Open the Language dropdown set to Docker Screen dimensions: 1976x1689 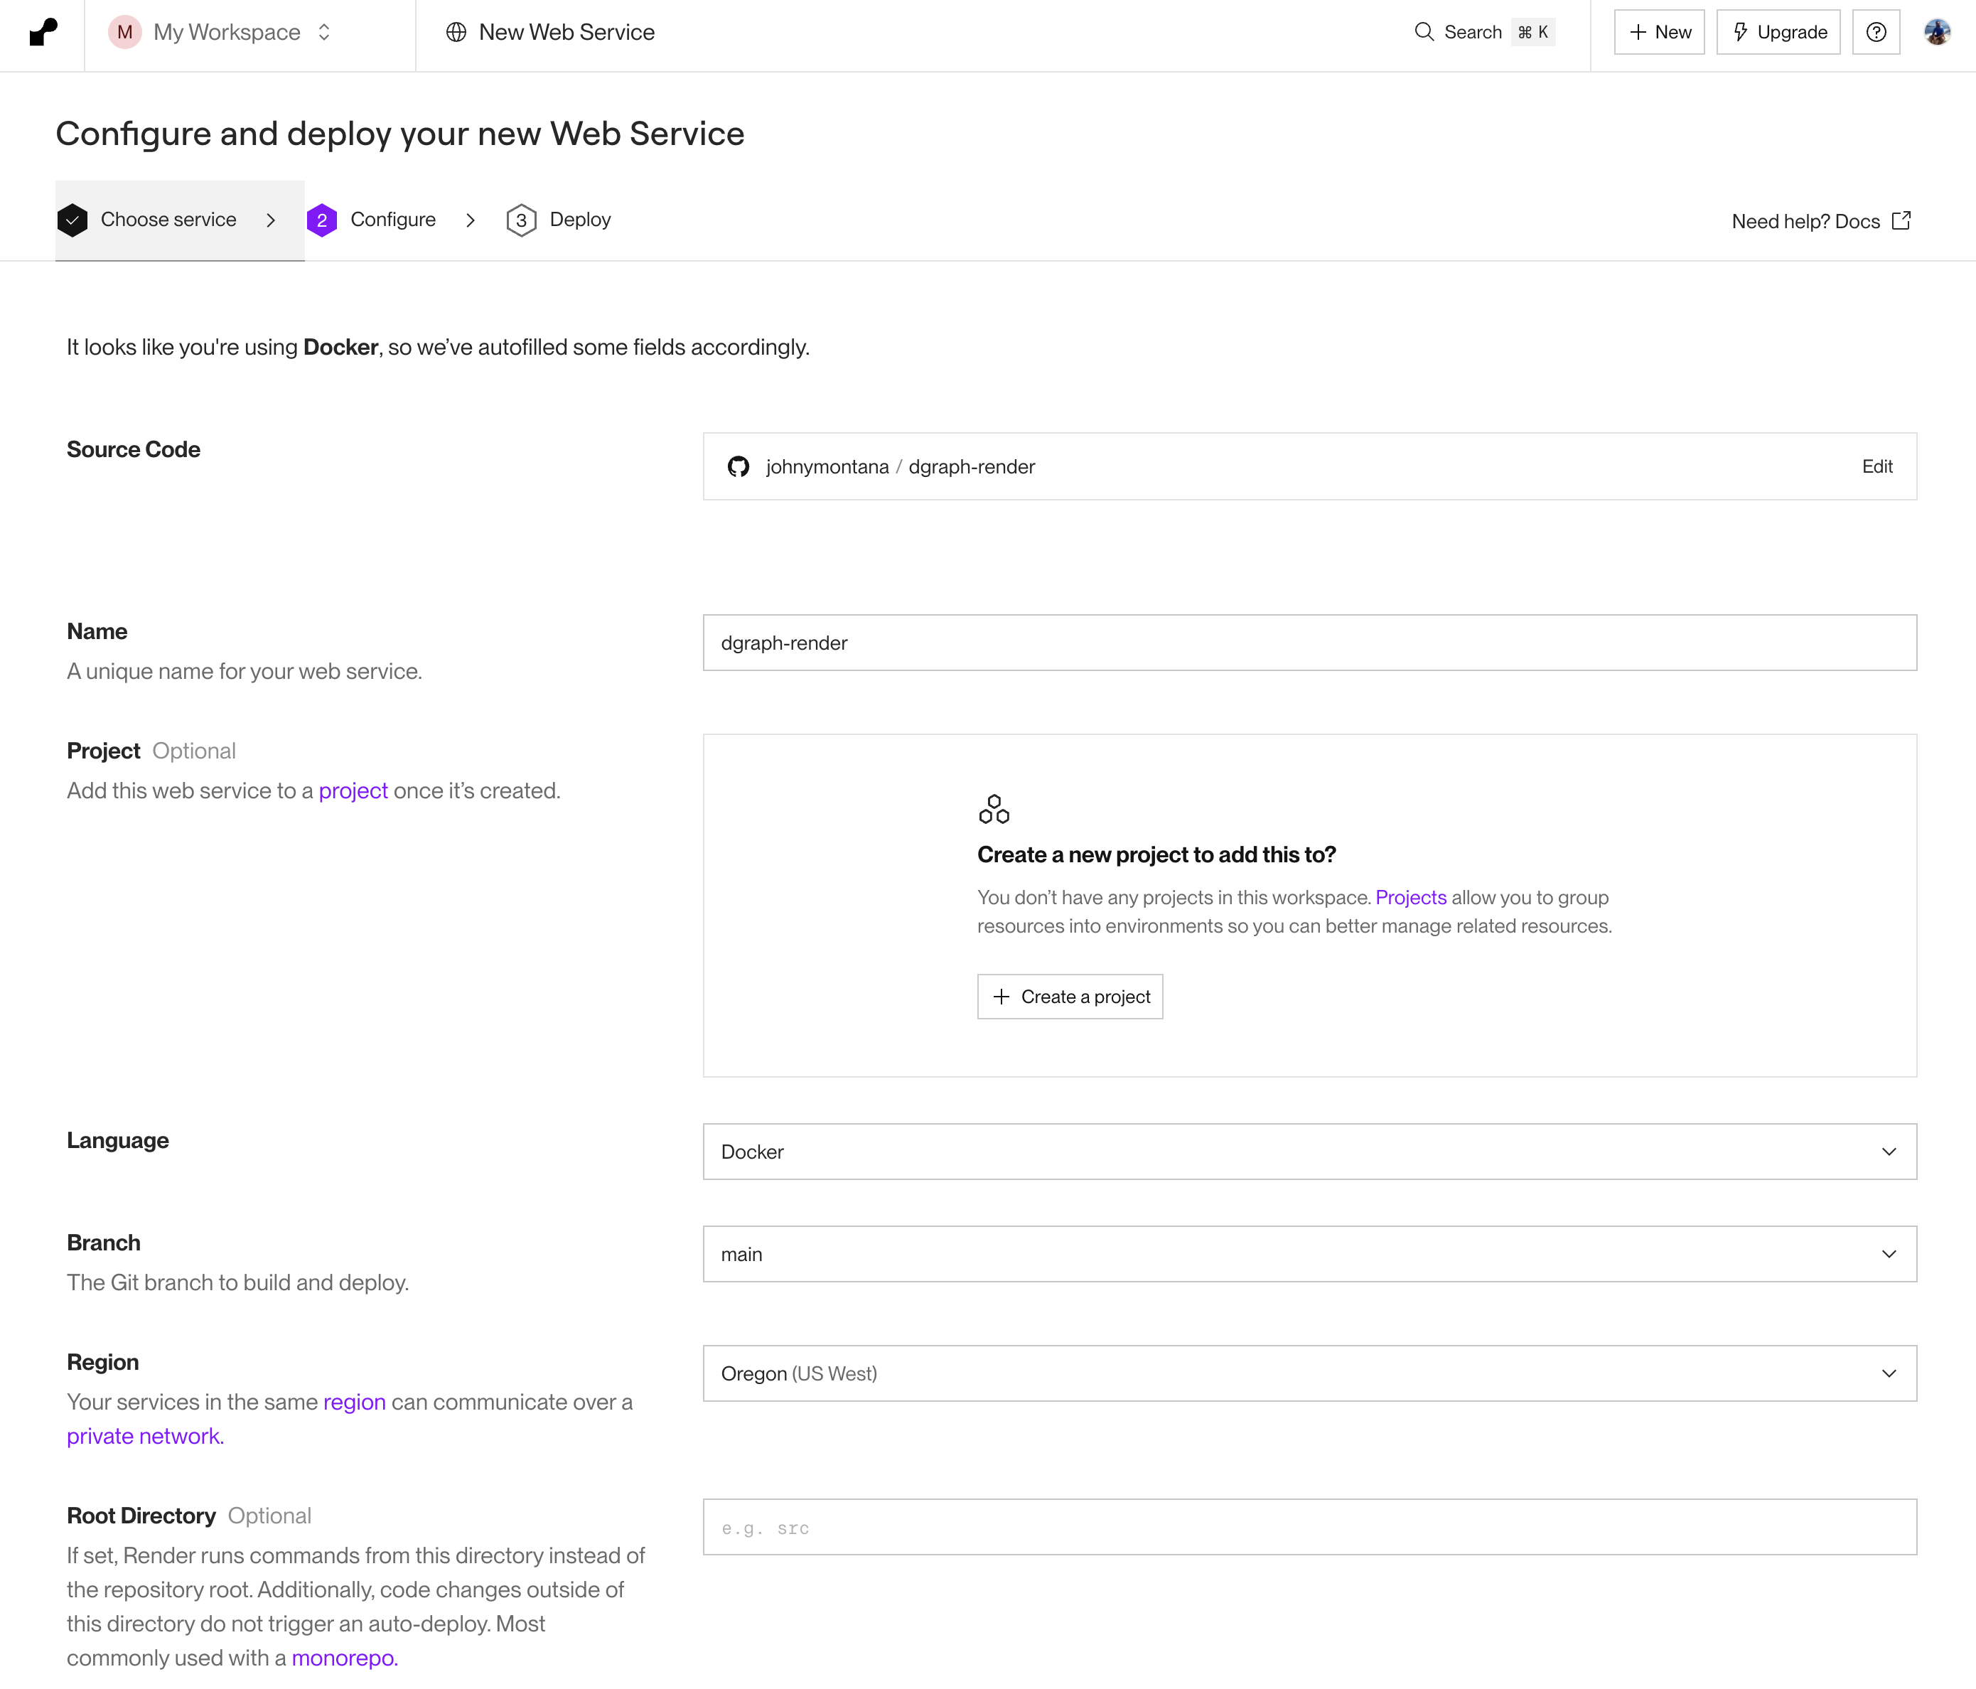coord(1309,1151)
